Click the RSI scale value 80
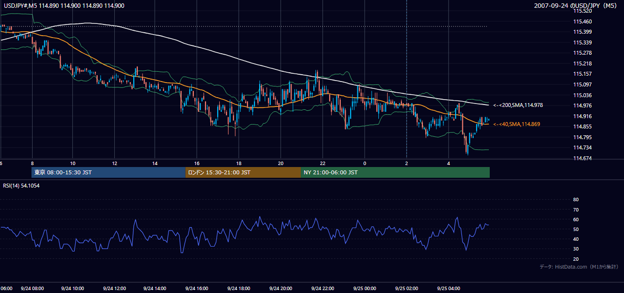 pos(576,200)
